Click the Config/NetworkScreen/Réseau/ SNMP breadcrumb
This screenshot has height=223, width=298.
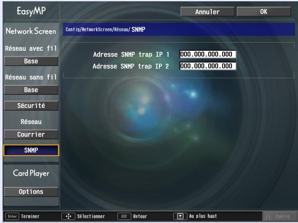pyautogui.click(x=105, y=29)
